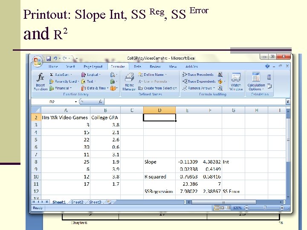Open Lookup & Reference functions dropdown
This screenshot has width=307, height=230.
coord(114,75)
